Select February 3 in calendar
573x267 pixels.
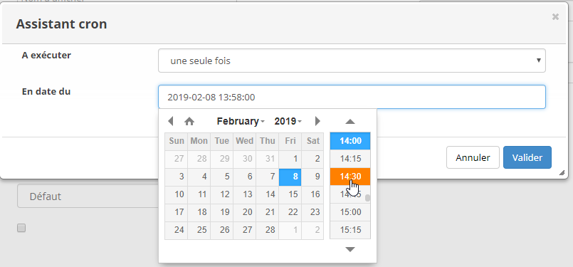(176, 177)
